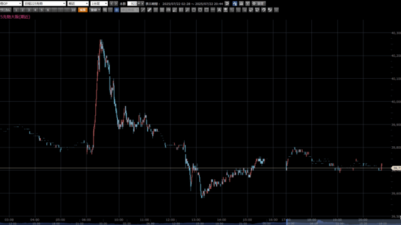This screenshot has width=401, height=225.
Task: Select the vertical lines drawing tool
Action: coord(181,10)
